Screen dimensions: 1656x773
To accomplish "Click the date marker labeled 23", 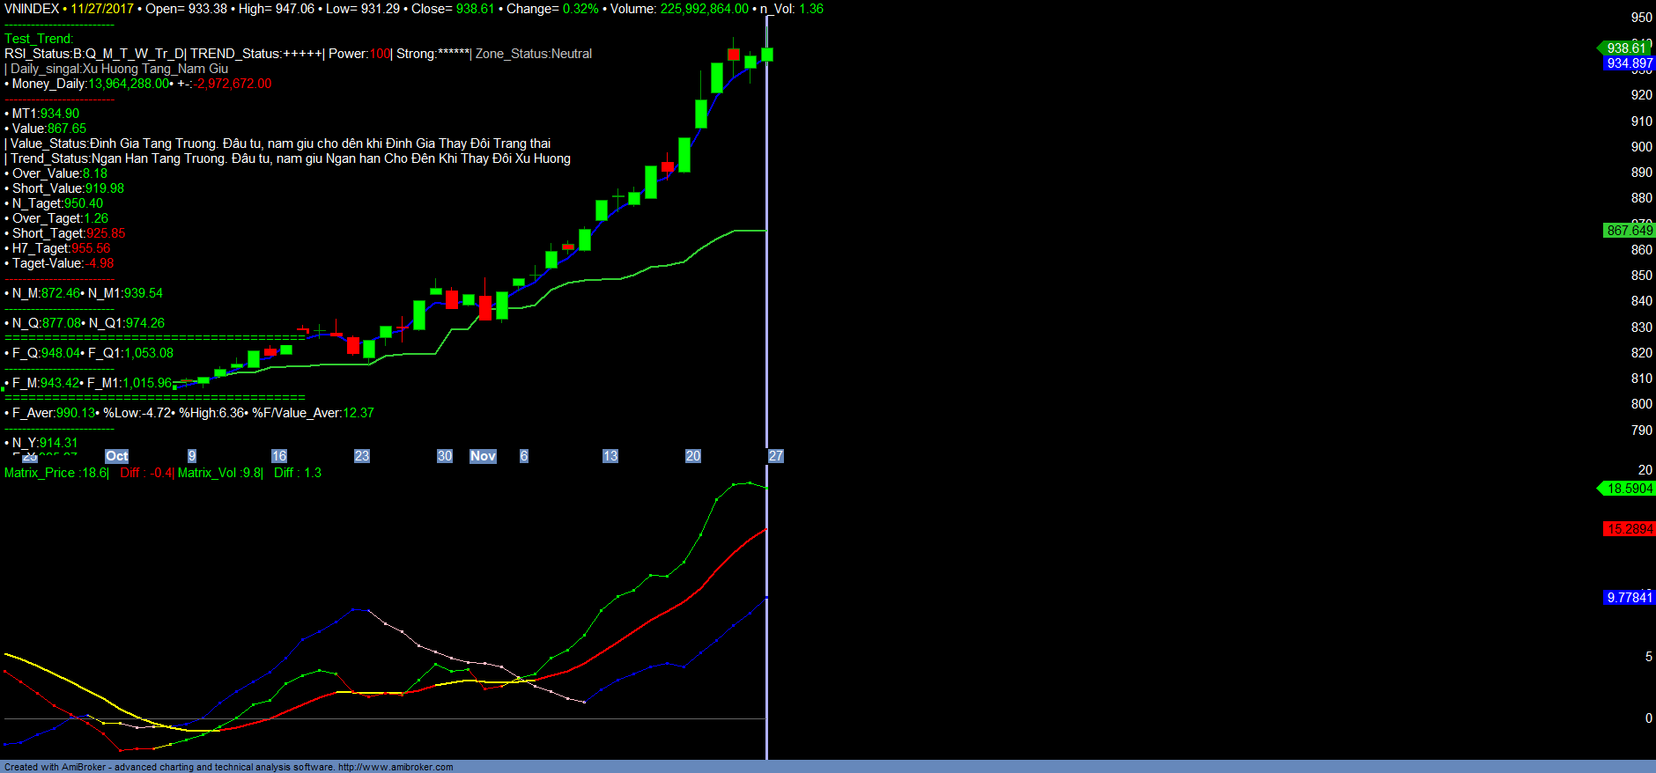I will click(x=362, y=456).
